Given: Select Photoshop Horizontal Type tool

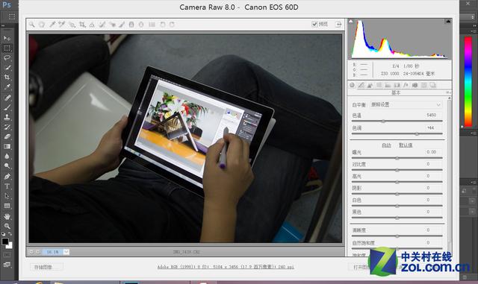Looking at the screenshot, I should point(7,186).
